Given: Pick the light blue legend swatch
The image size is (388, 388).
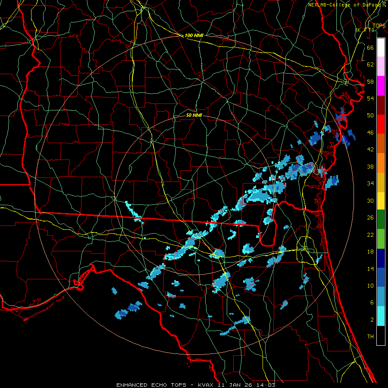Looking at the screenshot, I should tap(381, 297).
